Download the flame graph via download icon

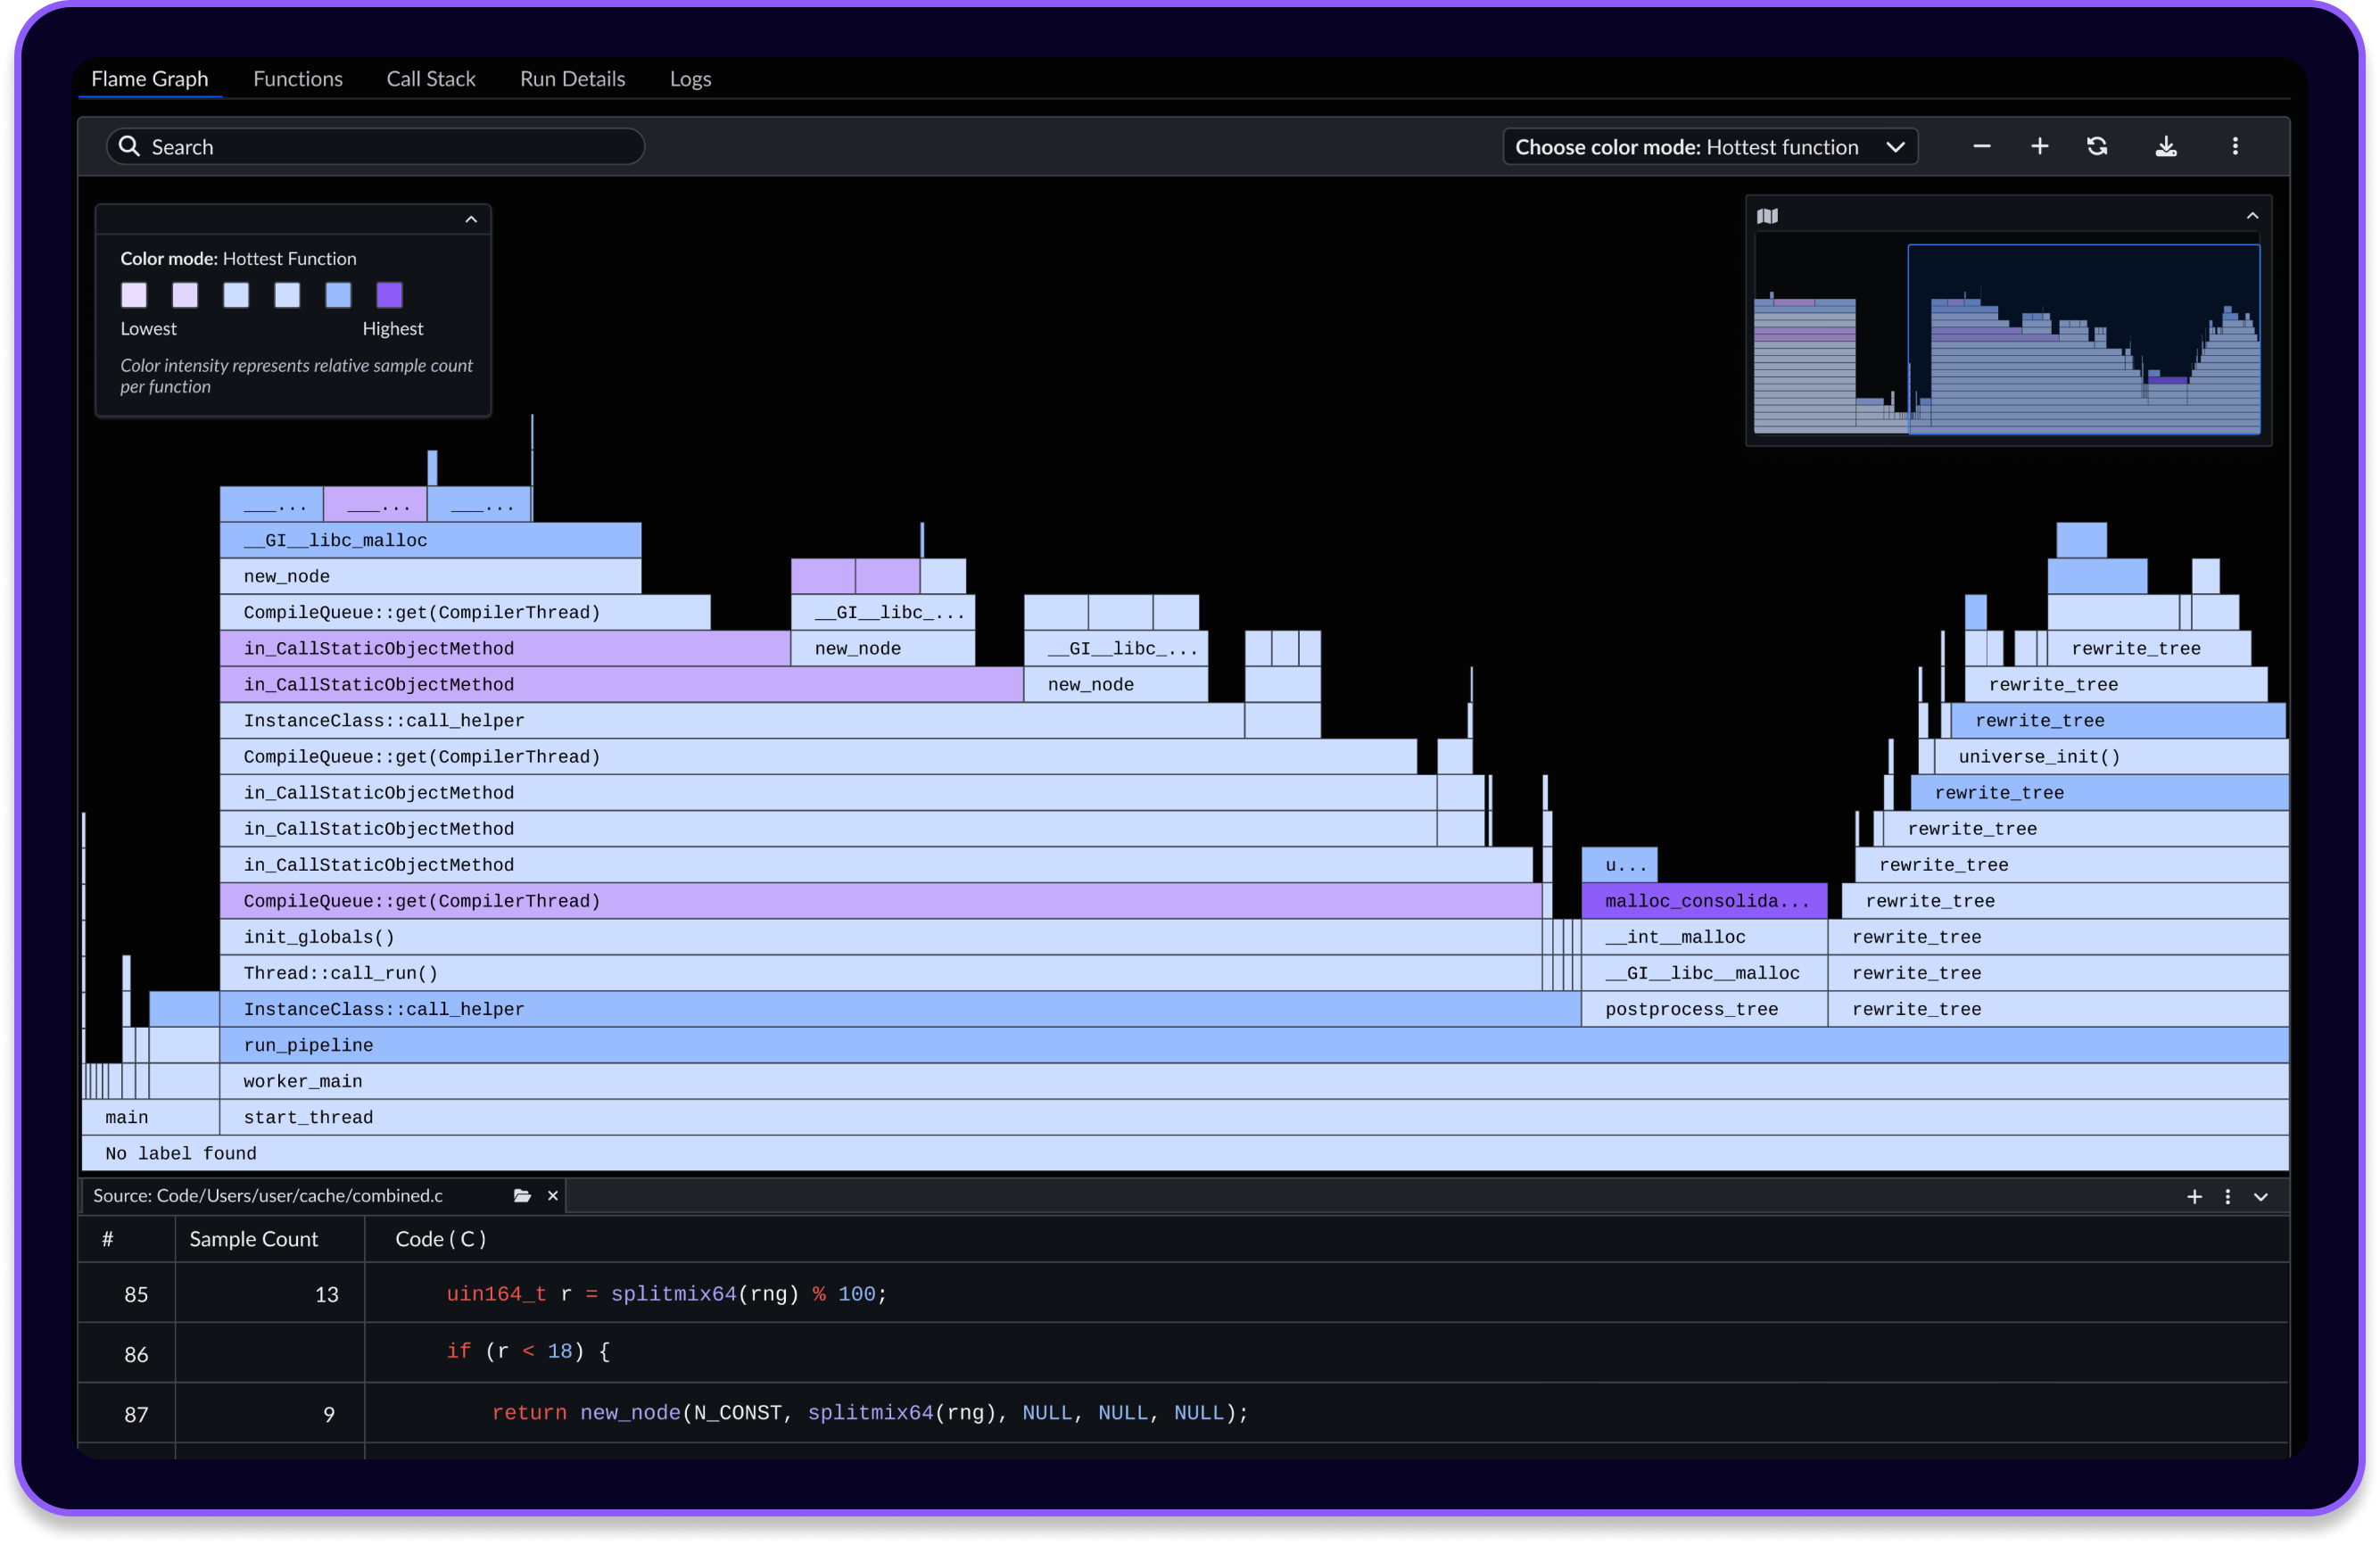(x=2167, y=146)
